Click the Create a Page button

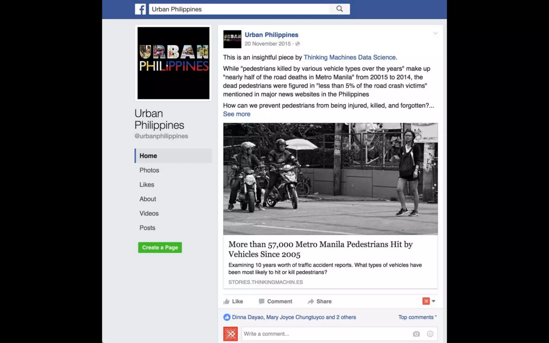160,248
